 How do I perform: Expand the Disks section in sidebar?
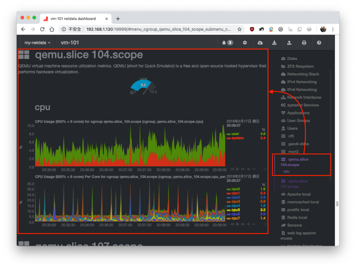pyautogui.click(x=289, y=58)
